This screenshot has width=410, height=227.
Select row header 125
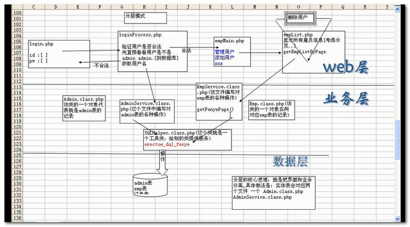(17, 155)
